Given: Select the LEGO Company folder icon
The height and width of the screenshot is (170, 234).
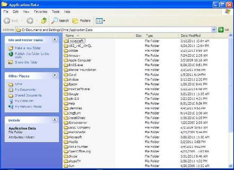Looking at the screenshot, I should pos(66,127).
